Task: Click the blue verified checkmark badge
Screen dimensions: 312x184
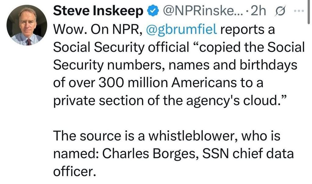Action: point(153,11)
